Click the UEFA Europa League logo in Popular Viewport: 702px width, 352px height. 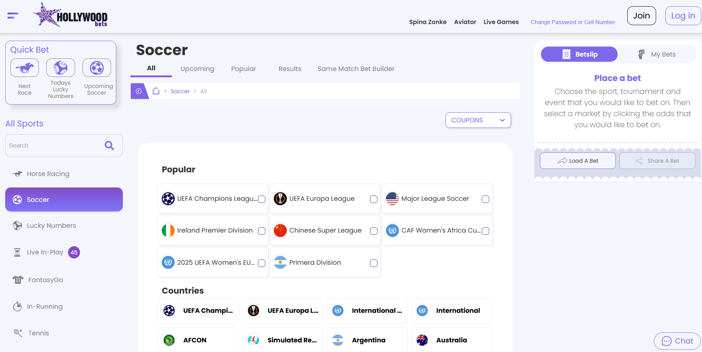pyautogui.click(x=281, y=199)
